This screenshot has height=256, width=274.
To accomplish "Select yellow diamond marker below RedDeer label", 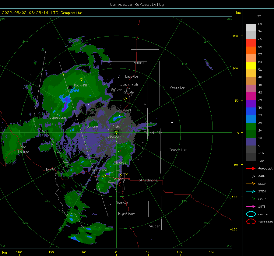I will pyautogui.click(x=125, y=99).
